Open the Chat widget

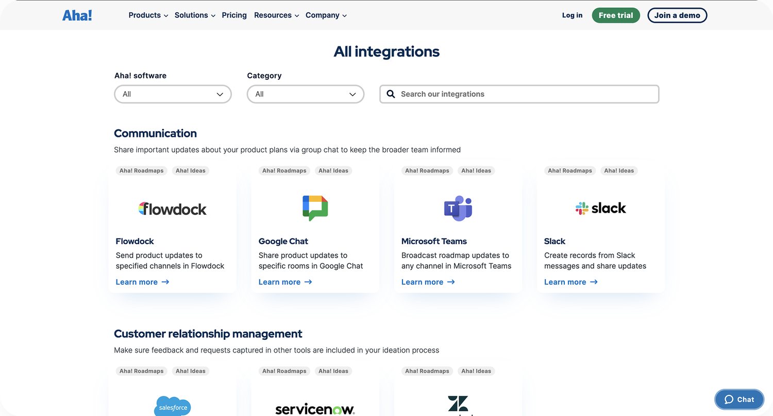(740, 400)
